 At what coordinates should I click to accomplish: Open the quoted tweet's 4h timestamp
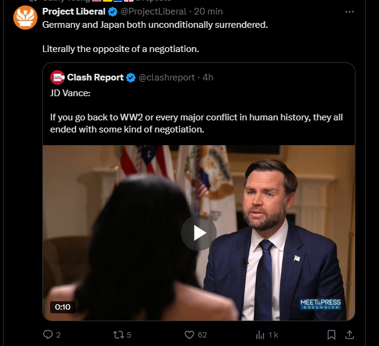tap(207, 77)
